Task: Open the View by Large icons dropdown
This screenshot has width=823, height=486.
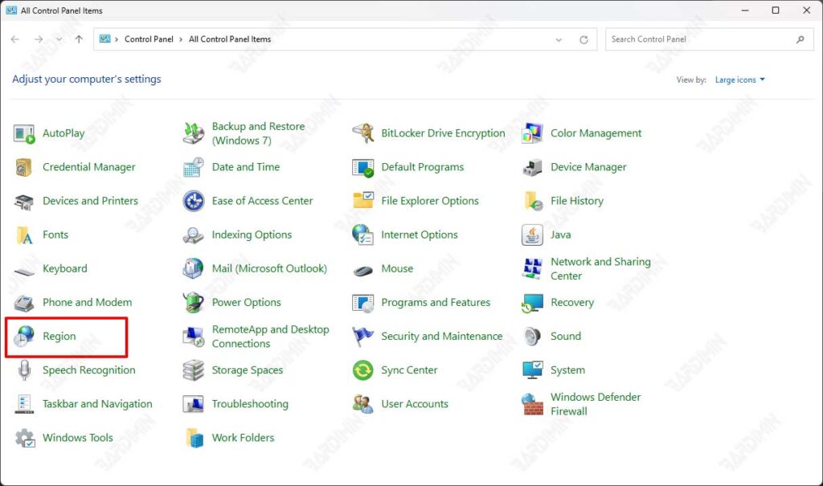Action: (739, 80)
